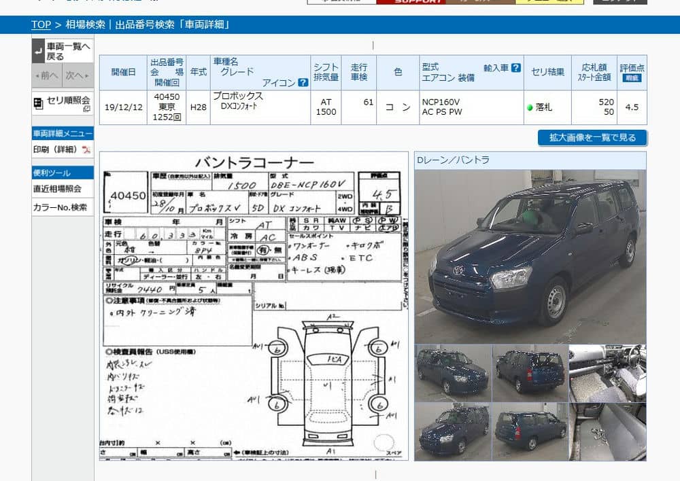Open the auction inspection sheet image
The width and height of the screenshot is (680, 481).
(254, 306)
